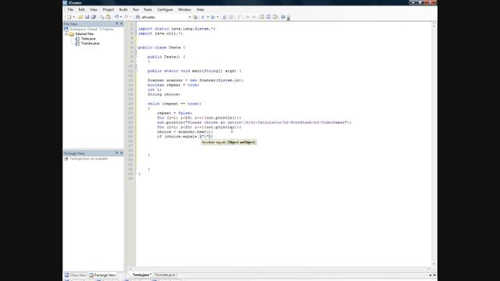Close the Package View panel
Image resolution: width=500 pixels, height=281 pixels.
point(121,153)
